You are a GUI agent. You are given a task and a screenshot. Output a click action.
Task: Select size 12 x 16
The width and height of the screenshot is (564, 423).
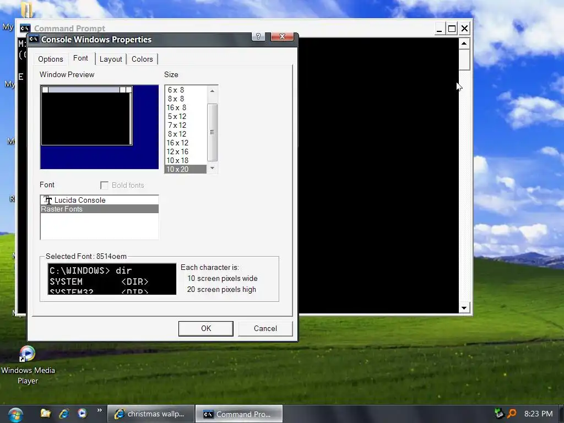[186, 151]
